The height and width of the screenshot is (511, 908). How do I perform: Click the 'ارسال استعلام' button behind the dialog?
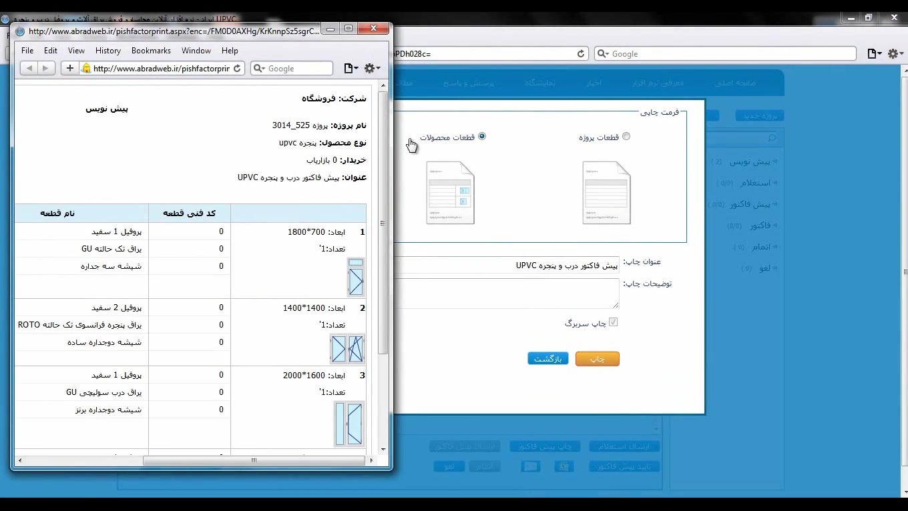coord(624,446)
